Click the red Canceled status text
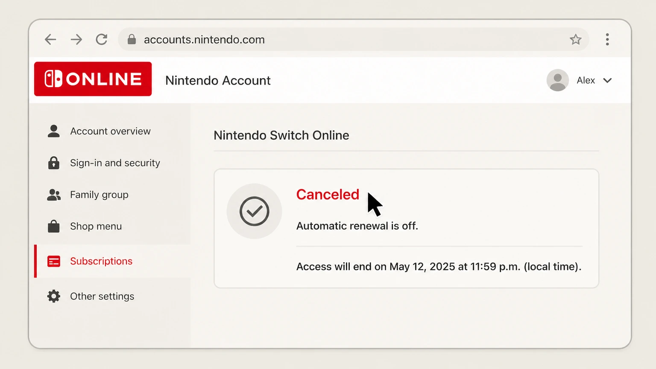Image resolution: width=656 pixels, height=369 pixels. (x=328, y=194)
